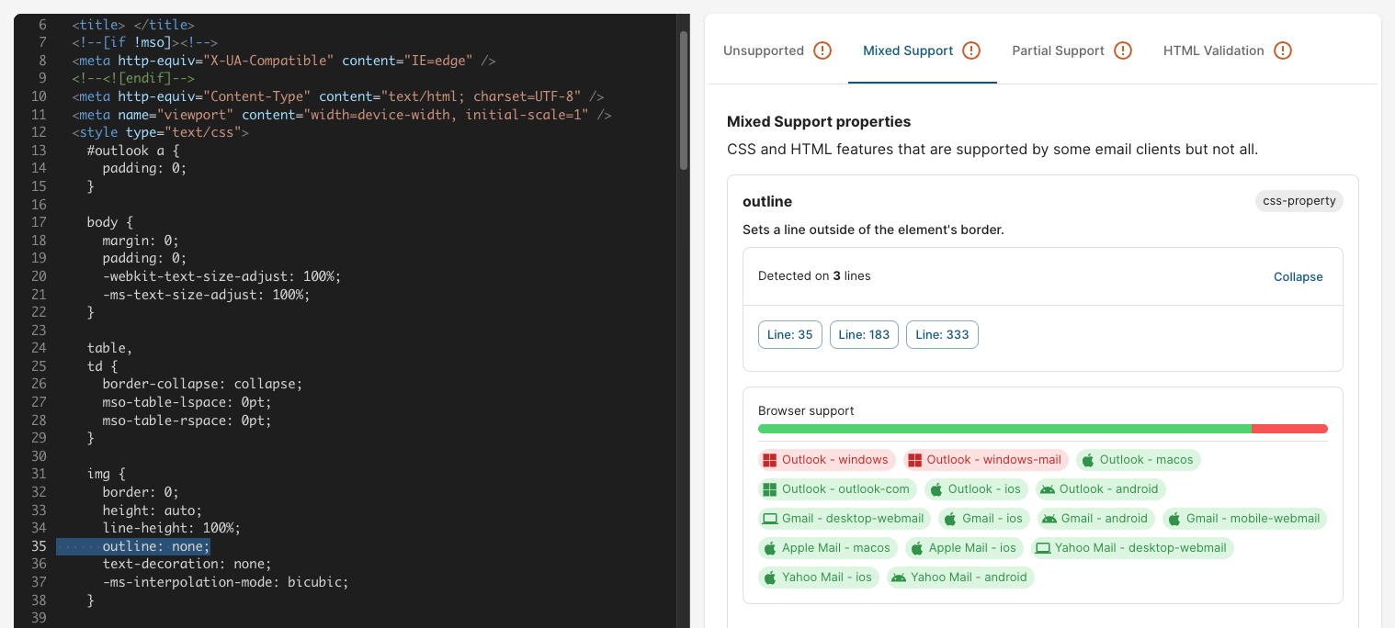Click the warning icon on Unsupported tab

[822, 50]
